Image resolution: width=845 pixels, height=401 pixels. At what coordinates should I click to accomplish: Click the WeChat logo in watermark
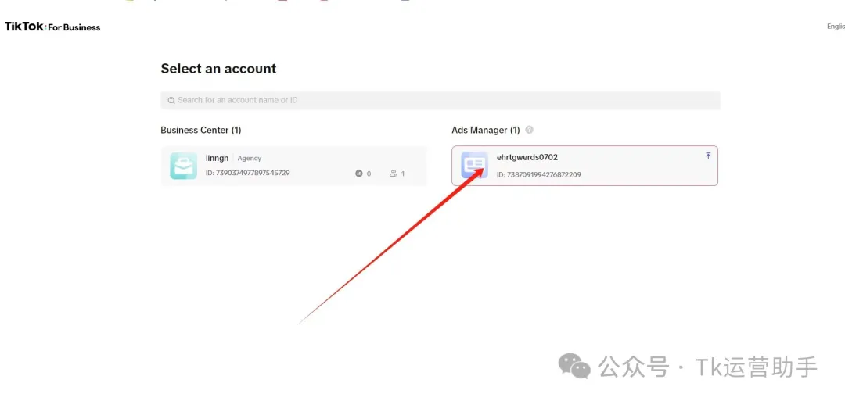tap(574, 366)
